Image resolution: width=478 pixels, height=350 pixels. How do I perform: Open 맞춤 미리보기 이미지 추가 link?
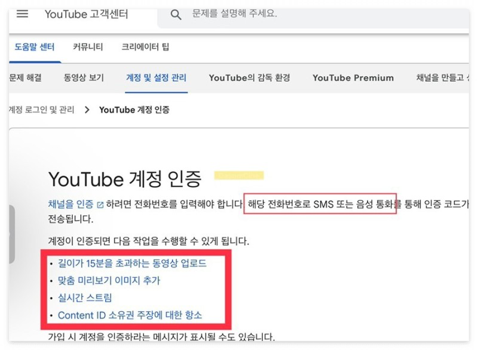(x=109, y=280)
